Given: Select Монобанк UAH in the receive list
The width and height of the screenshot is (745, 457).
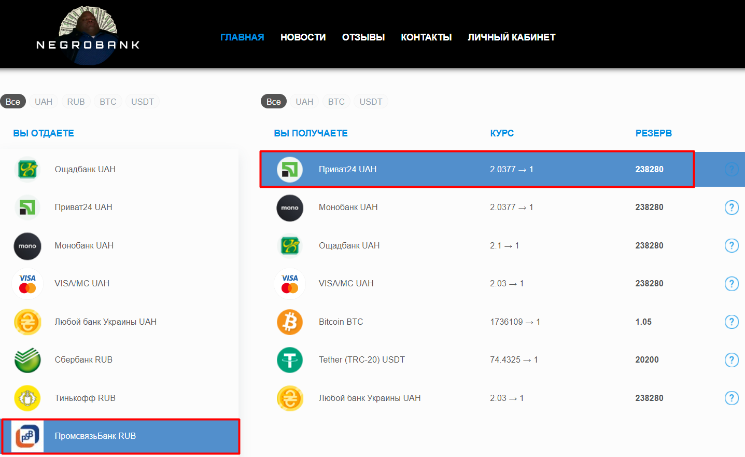Looking at the screenshot, I should [x=502, y=207].
